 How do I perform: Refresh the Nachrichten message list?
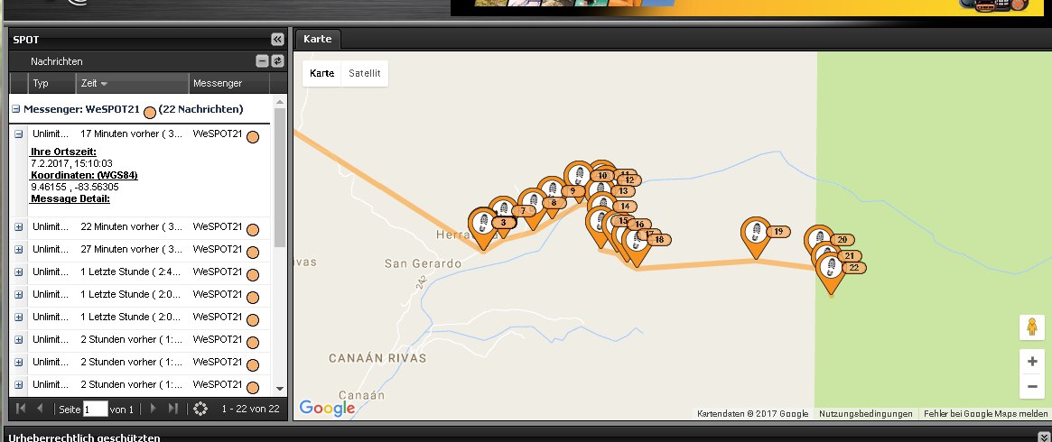(277, 61)
